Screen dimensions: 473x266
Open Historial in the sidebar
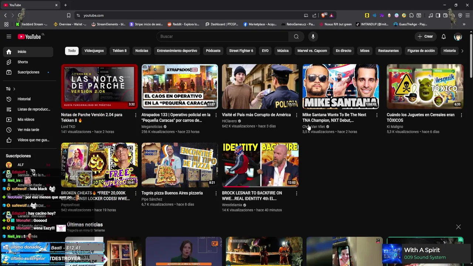click(28, 99)
